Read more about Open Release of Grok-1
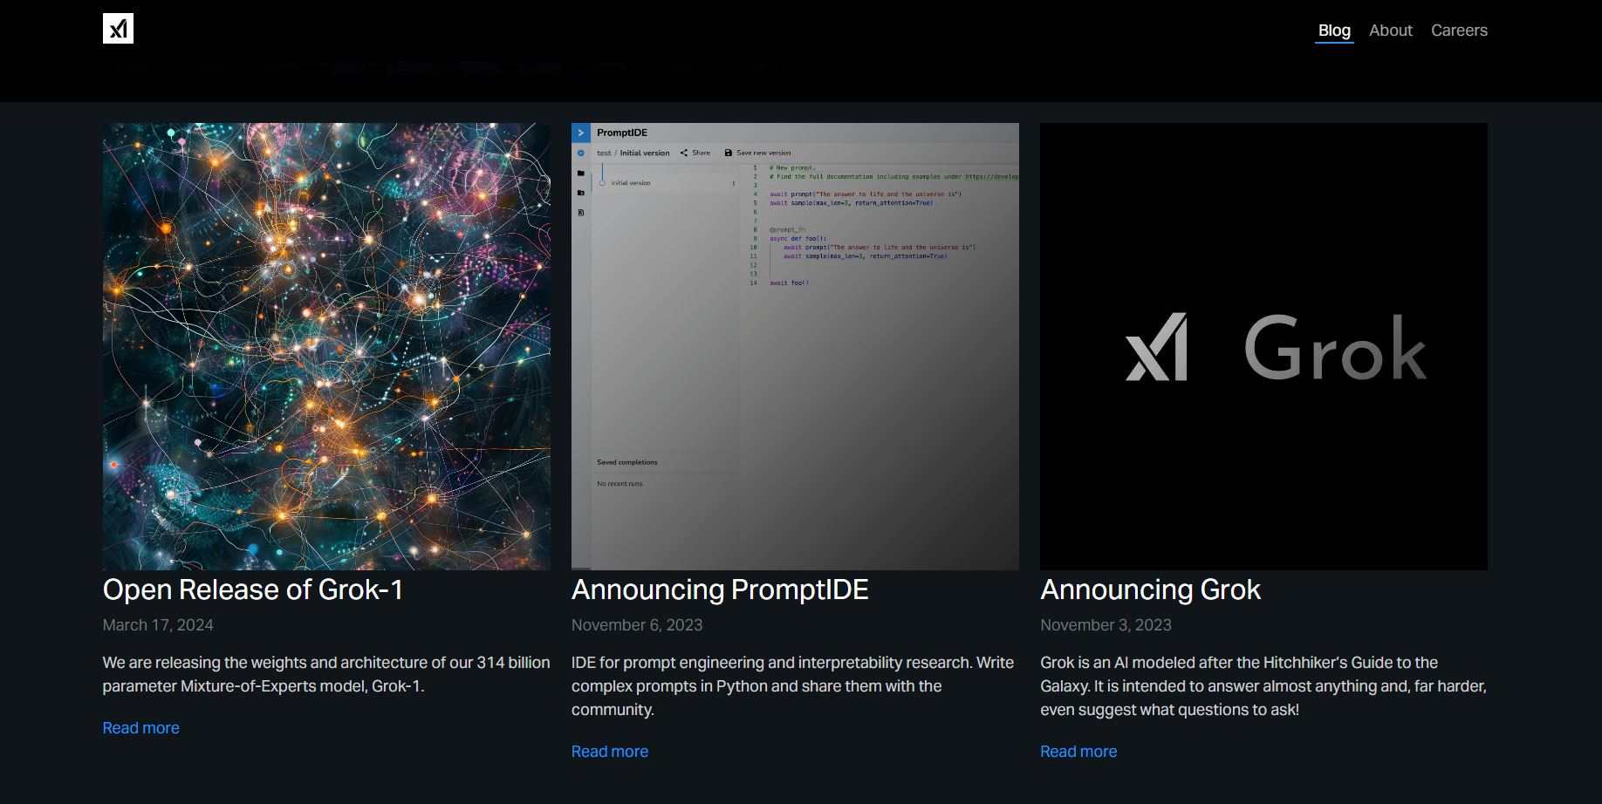1602x804 pixels. [140, 728]
